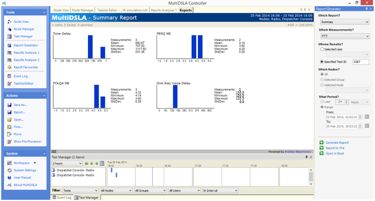Switch to the Event Log bottom tab
375x201 pixels.
coord(62,197)
